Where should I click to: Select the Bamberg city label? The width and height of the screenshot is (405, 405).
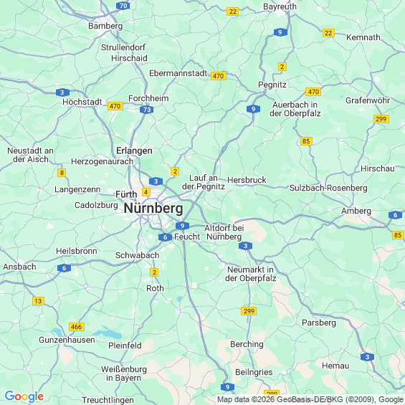click(105, 26)
